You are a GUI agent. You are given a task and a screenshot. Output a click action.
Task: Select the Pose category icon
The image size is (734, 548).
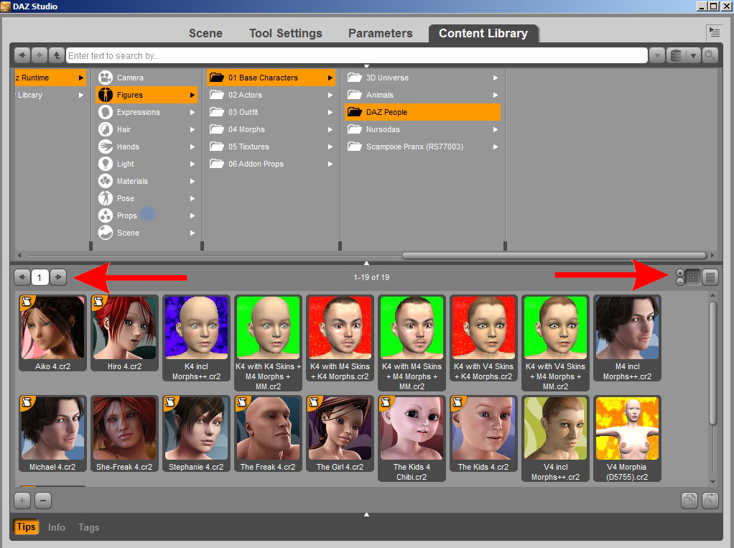(x=106, y=198)
